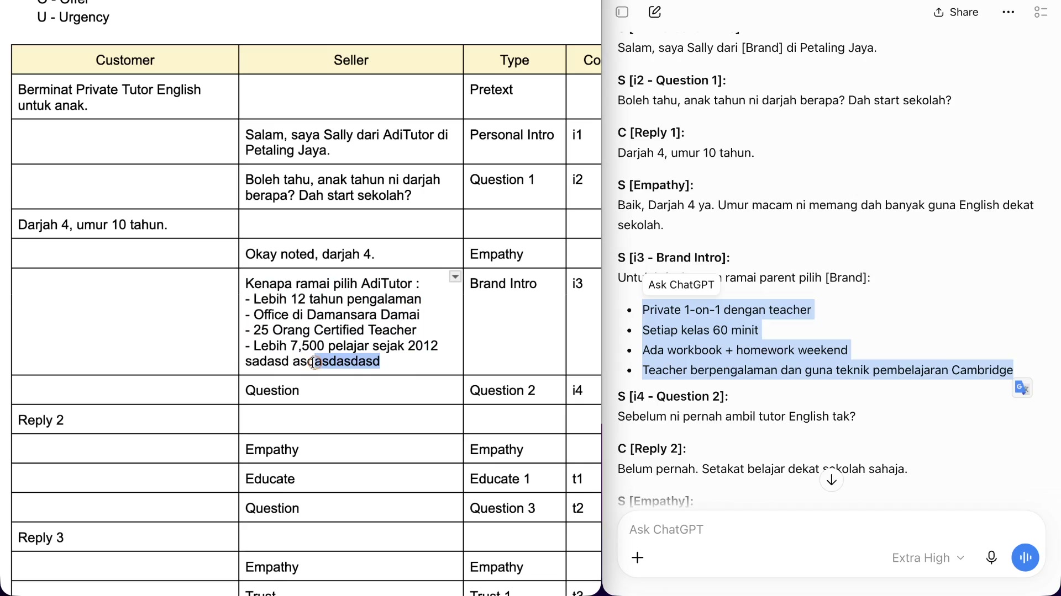Screen dimensions: 1061x596
Task: Launch voice mode with the blue waveform button
Action: tap(1026, 558)
